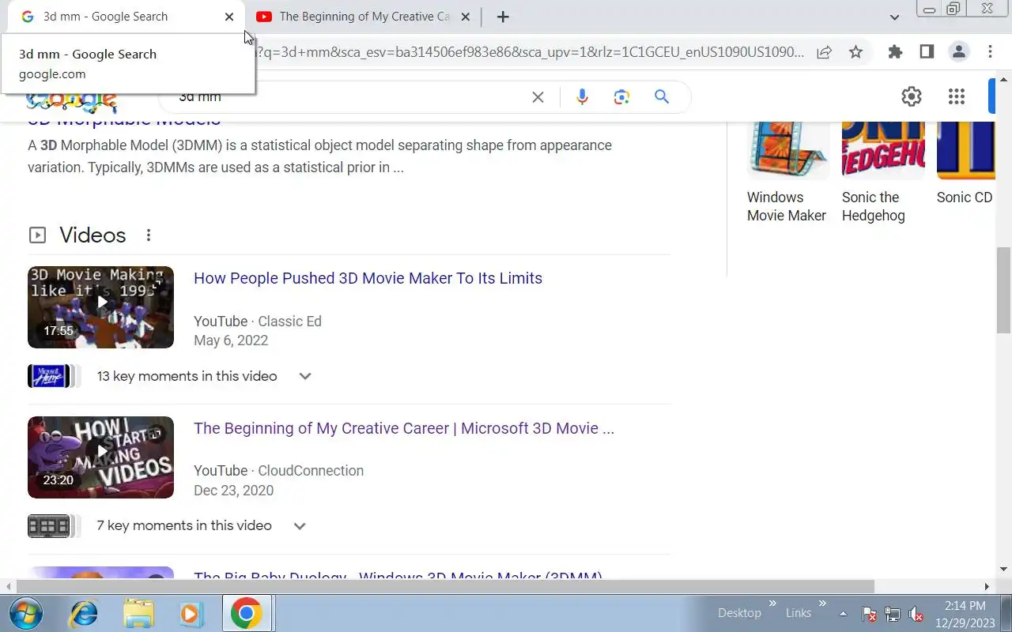The height and width of the screenshot is (632, 1012).
Task: Bookmark this page with the star icon
Action: point(855,52)
